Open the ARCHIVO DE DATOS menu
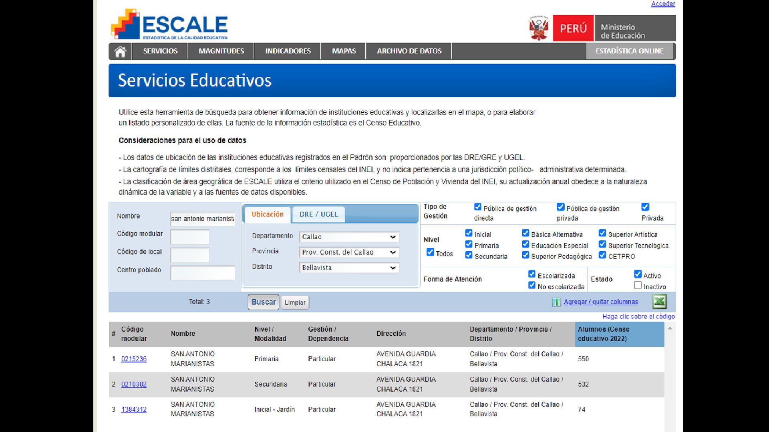Image resolution: width=769 pixels, height=432 pixels. tap(409, 51)
